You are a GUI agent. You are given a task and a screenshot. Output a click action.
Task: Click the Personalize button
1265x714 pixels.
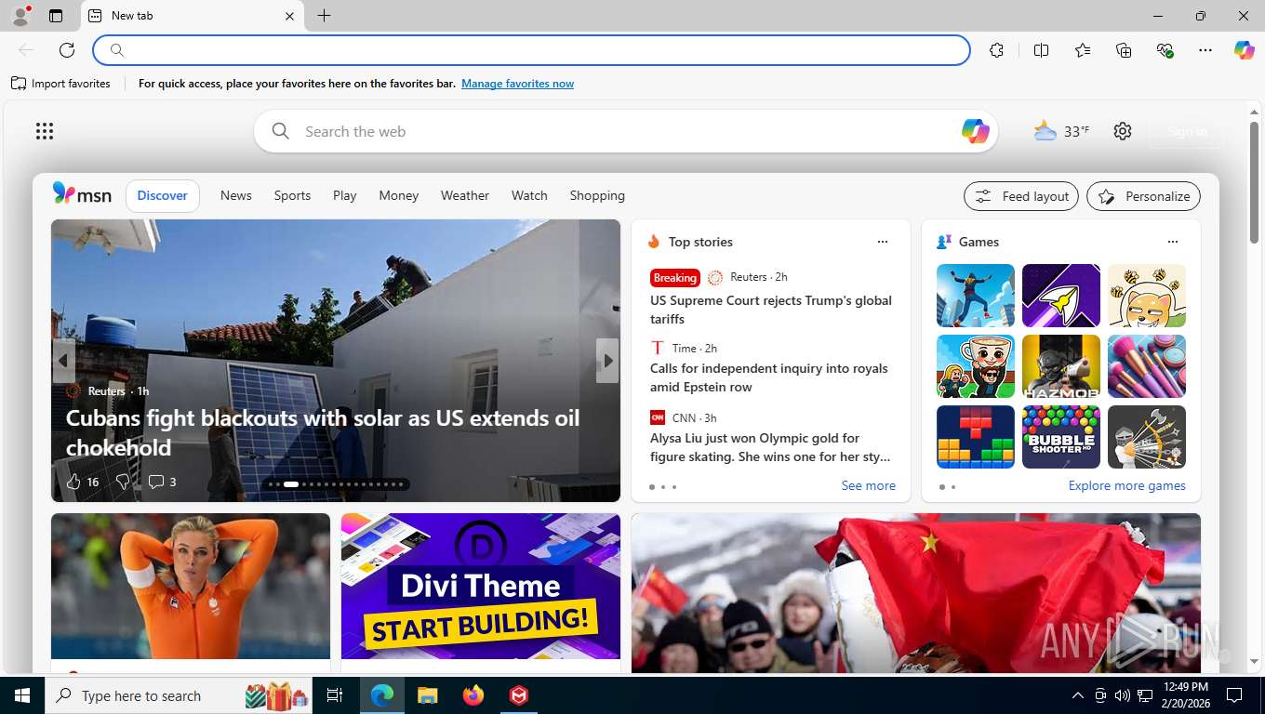[1144, 196]
